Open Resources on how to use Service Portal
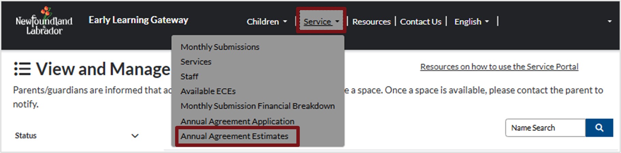Viewport: 621px width, 153px height. (499, 67)
